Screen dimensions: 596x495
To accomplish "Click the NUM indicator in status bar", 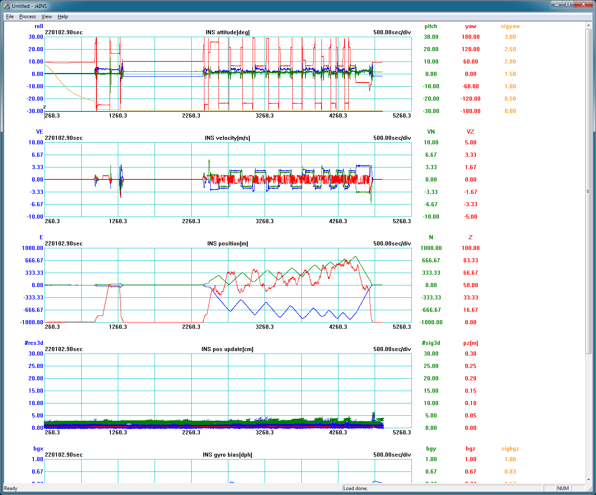I will tap(563, 488).
